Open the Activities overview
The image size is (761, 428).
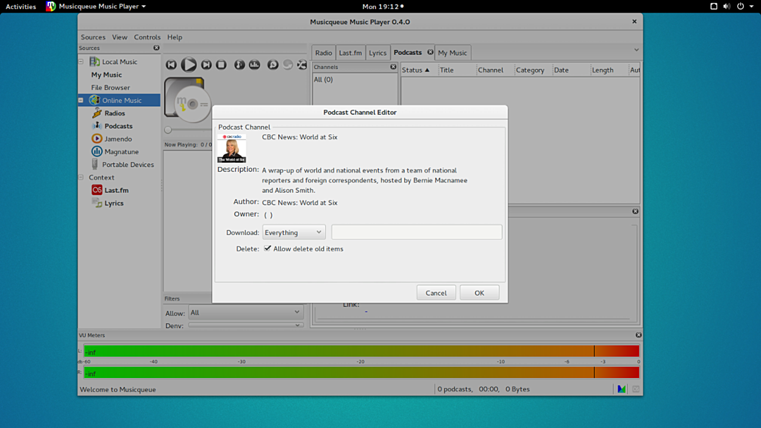click(21, 6)
